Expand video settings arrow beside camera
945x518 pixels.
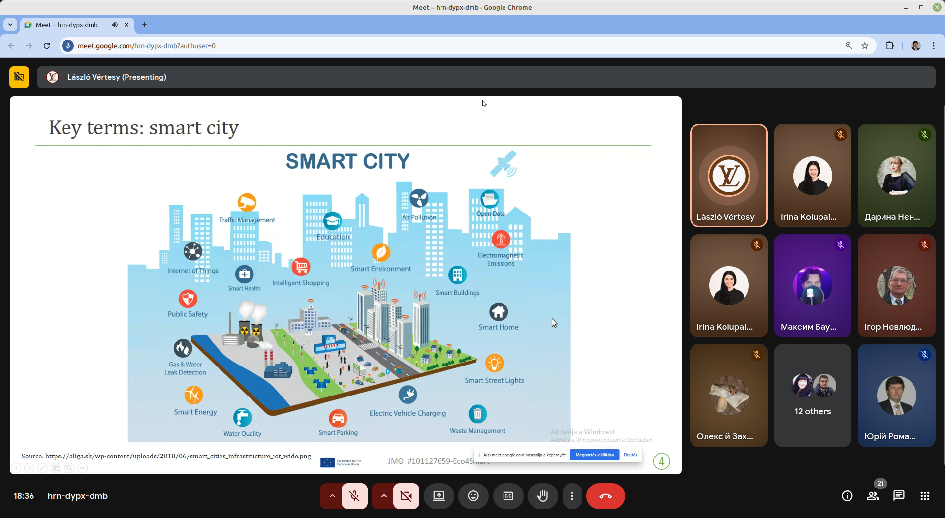384,496
